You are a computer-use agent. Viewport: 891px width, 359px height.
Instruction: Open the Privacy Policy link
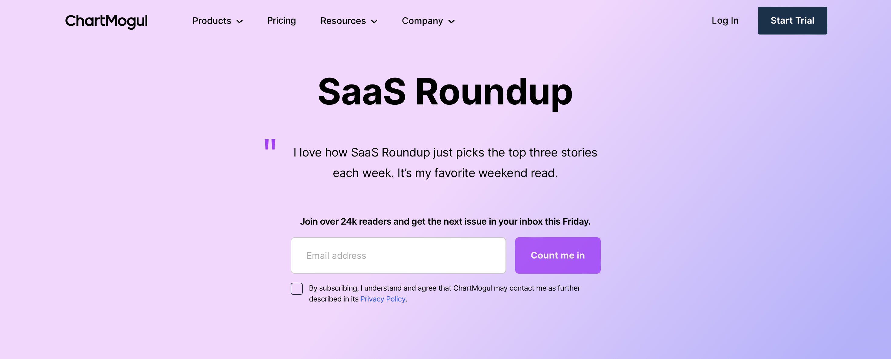pos(382,299)
